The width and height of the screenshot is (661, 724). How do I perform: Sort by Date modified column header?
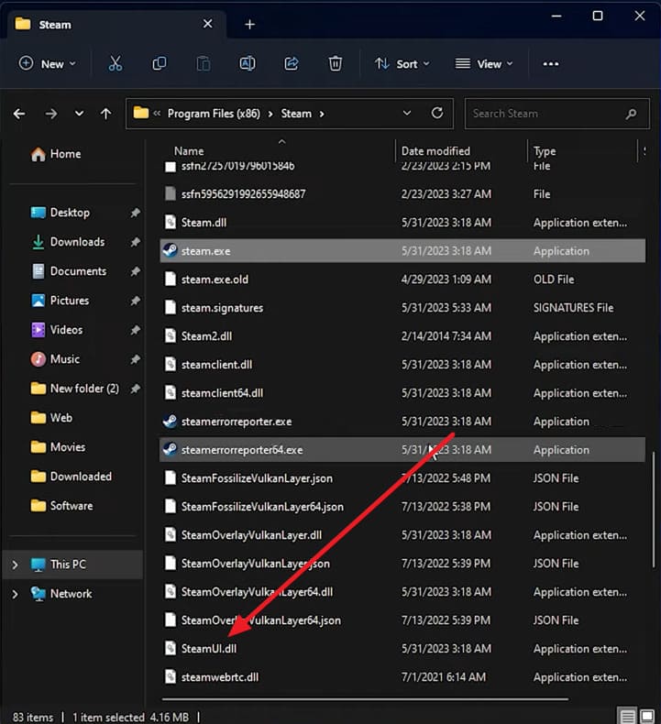[x=435, y=151]
